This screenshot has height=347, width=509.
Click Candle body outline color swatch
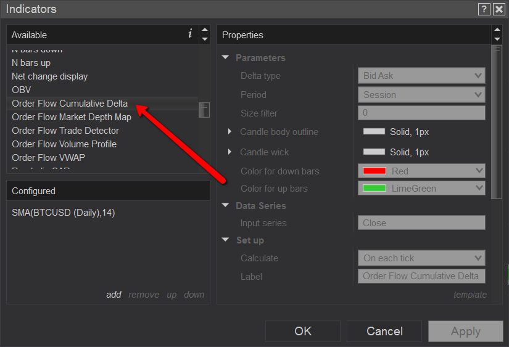(x=374, y=132)
